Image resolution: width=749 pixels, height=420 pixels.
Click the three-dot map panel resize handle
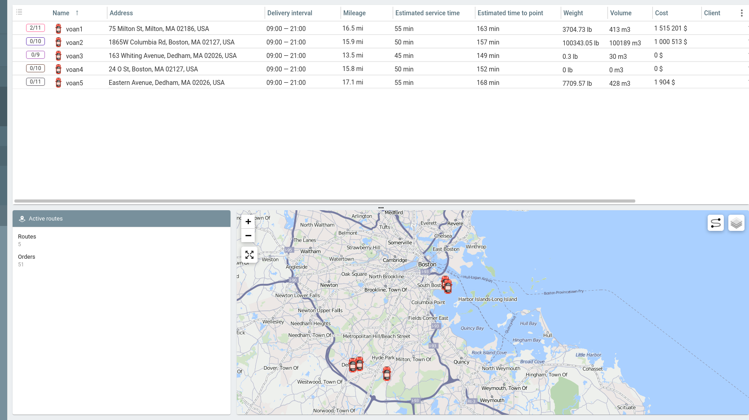tap(381, 208)
